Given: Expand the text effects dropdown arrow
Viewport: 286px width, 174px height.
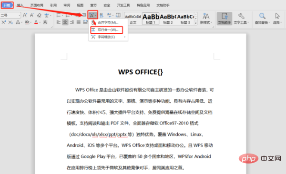Looking at the screenshot, I should (22, 22).
